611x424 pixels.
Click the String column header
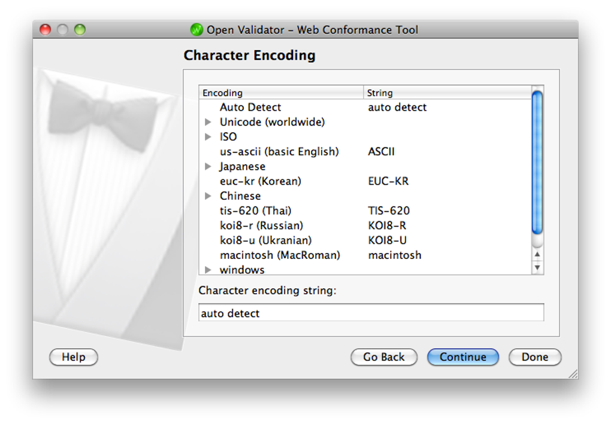coord(447,93)
